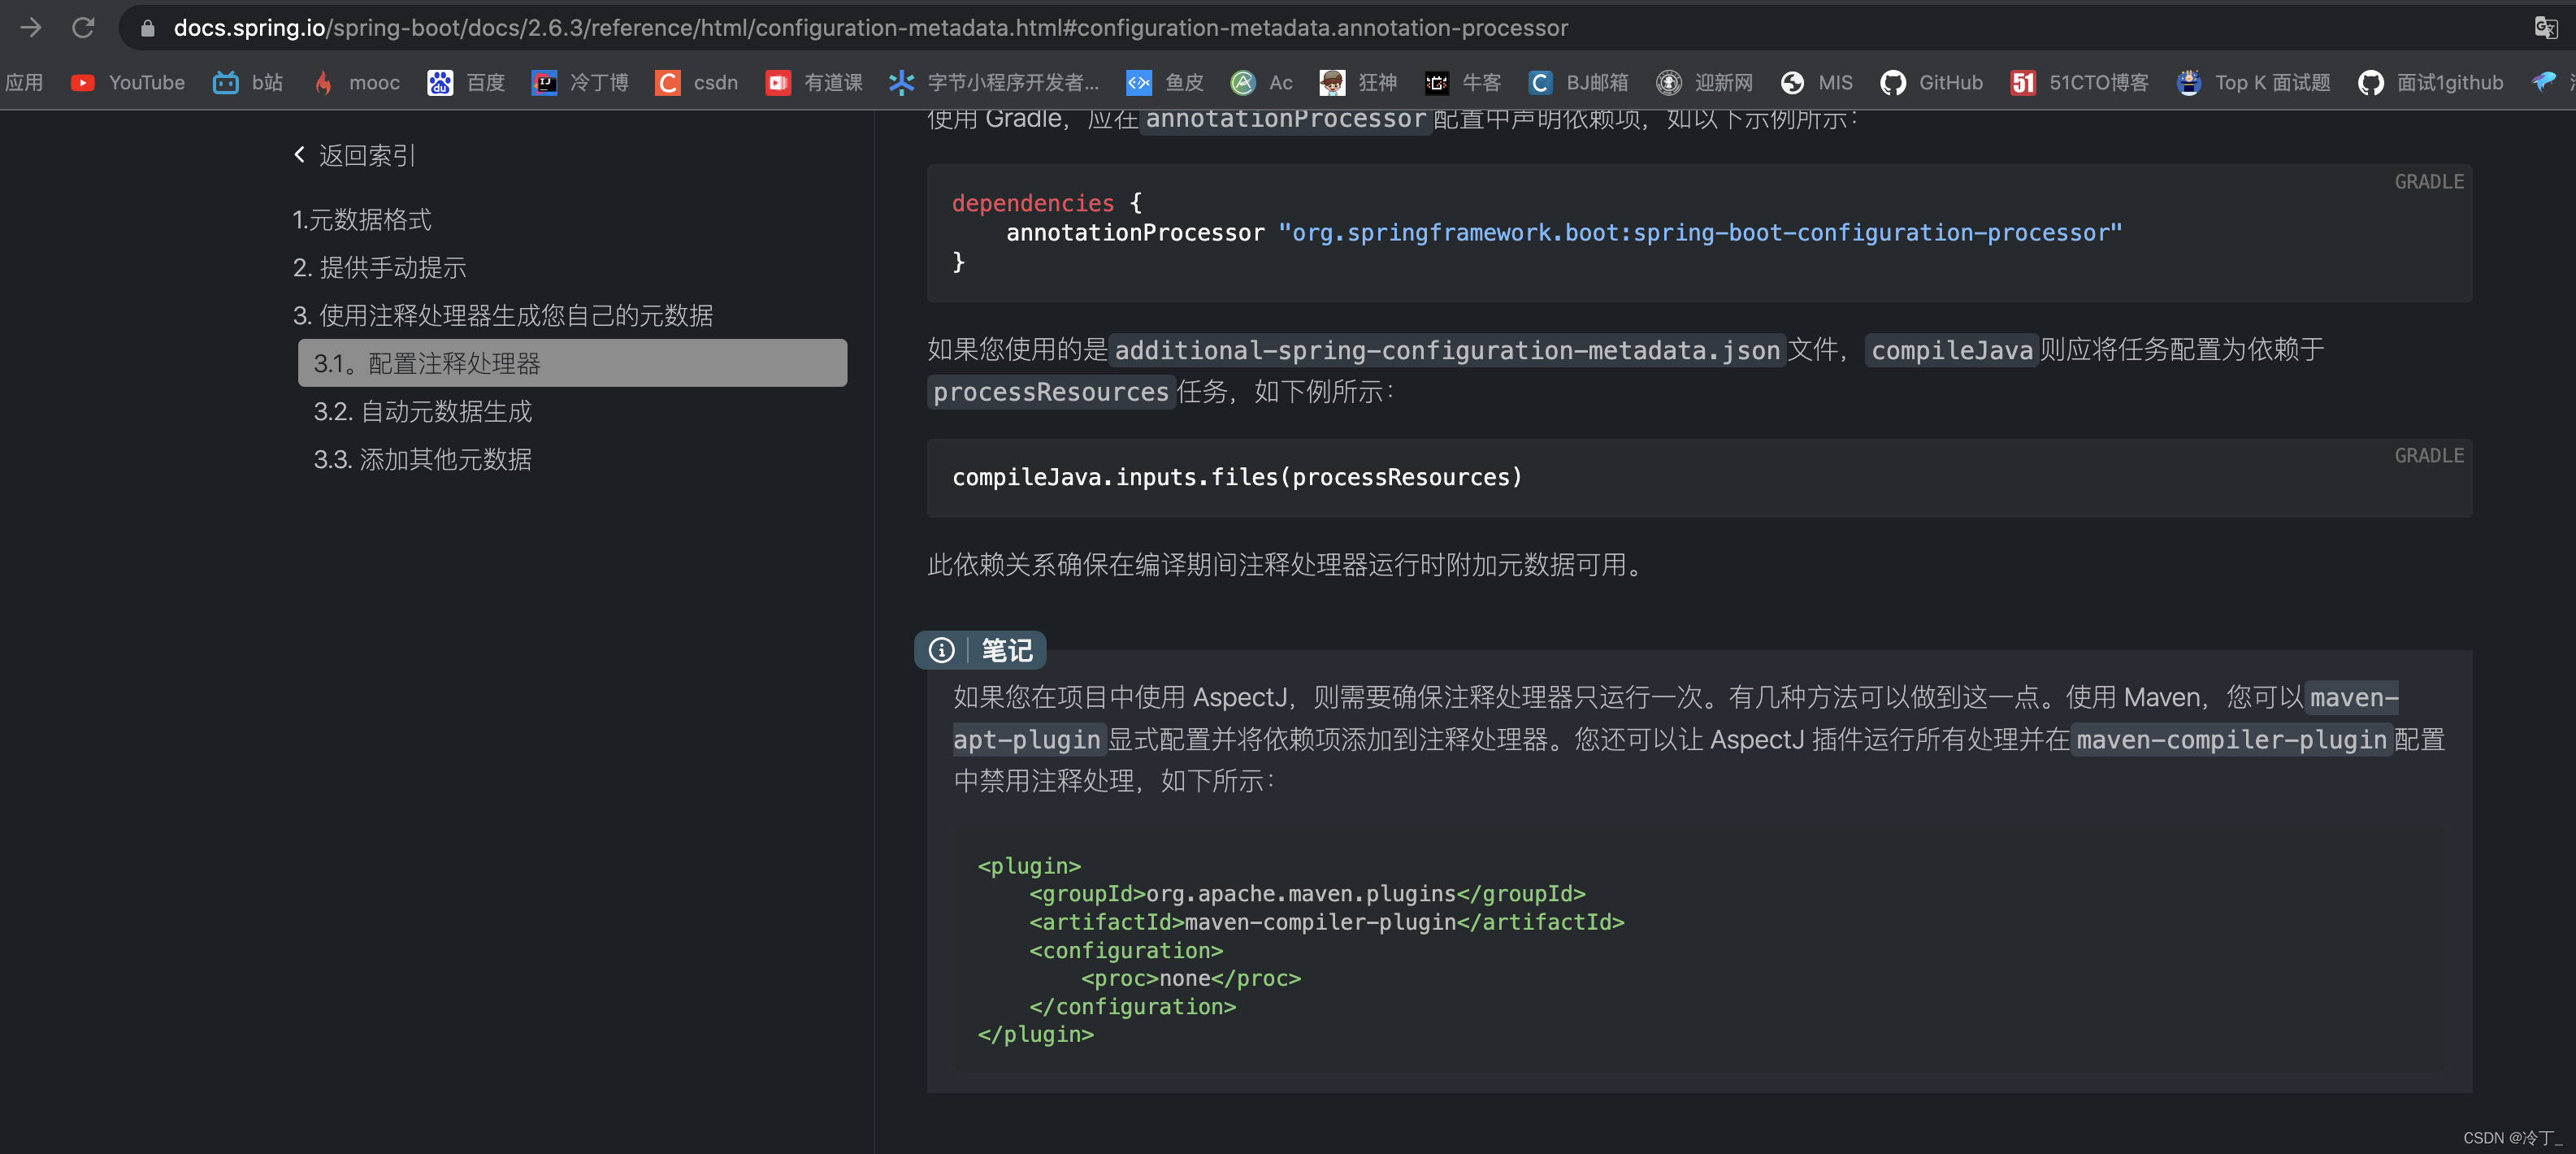Open the 面试1github bookmark
The image size is (2576, 1154).
(2430, 83)
